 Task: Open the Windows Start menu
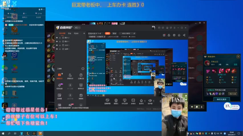coord(3,133)
